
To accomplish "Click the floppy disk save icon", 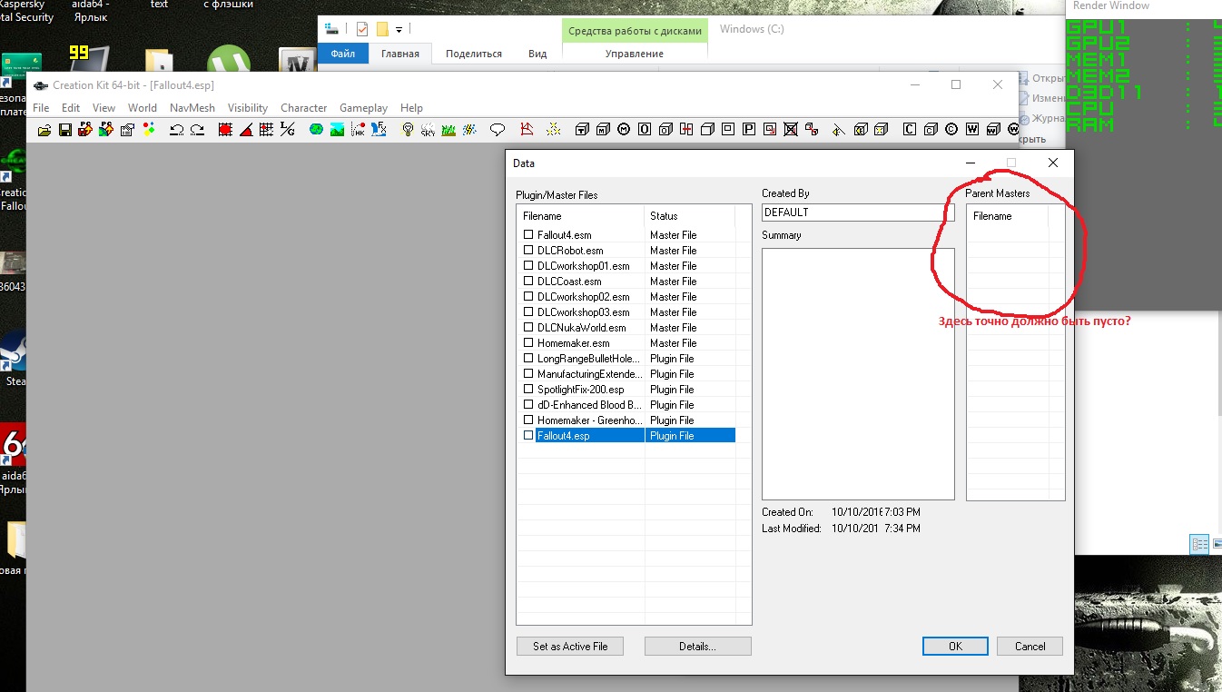I will 65,130.
